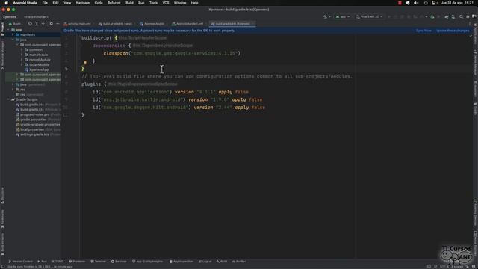The height and width of the screenshot is (269, 478).
Task: Expand the manifests folder
Action: pos(13,35)
